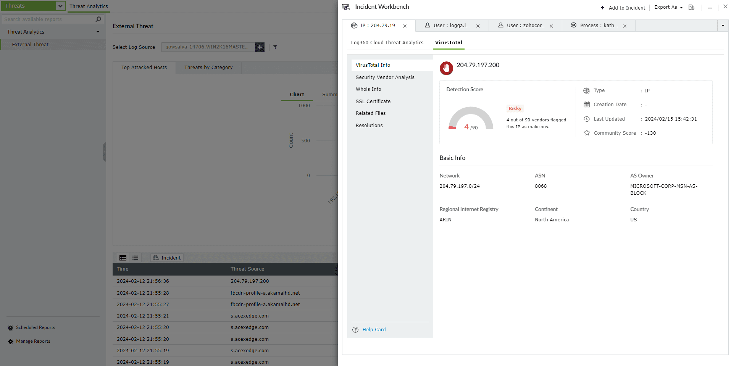Viewport: 731px width, 366px height.
Task: Click Add to Incident button
Action: [x=623, y=8]
